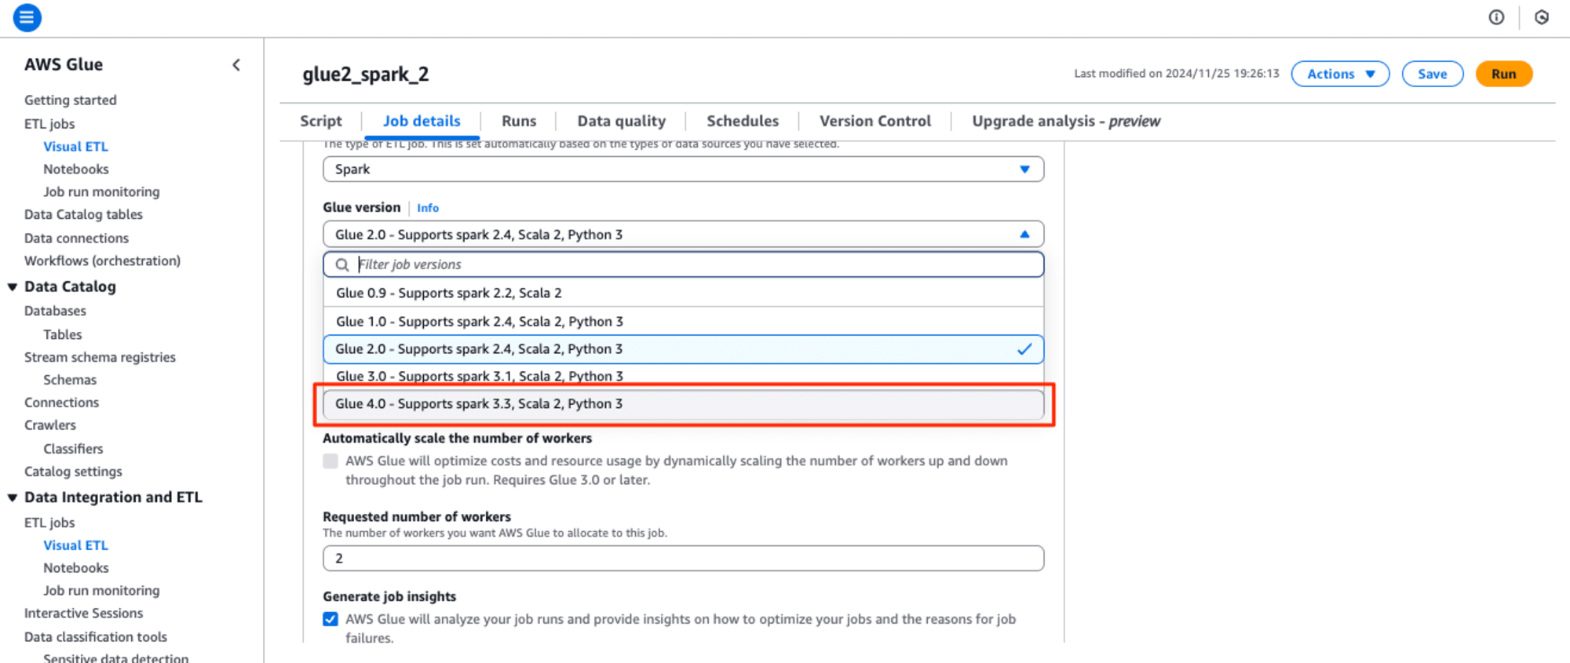Choose Glue 3.0 - Supports spark 3.1
1570x663 pixels.
point(683,376)
